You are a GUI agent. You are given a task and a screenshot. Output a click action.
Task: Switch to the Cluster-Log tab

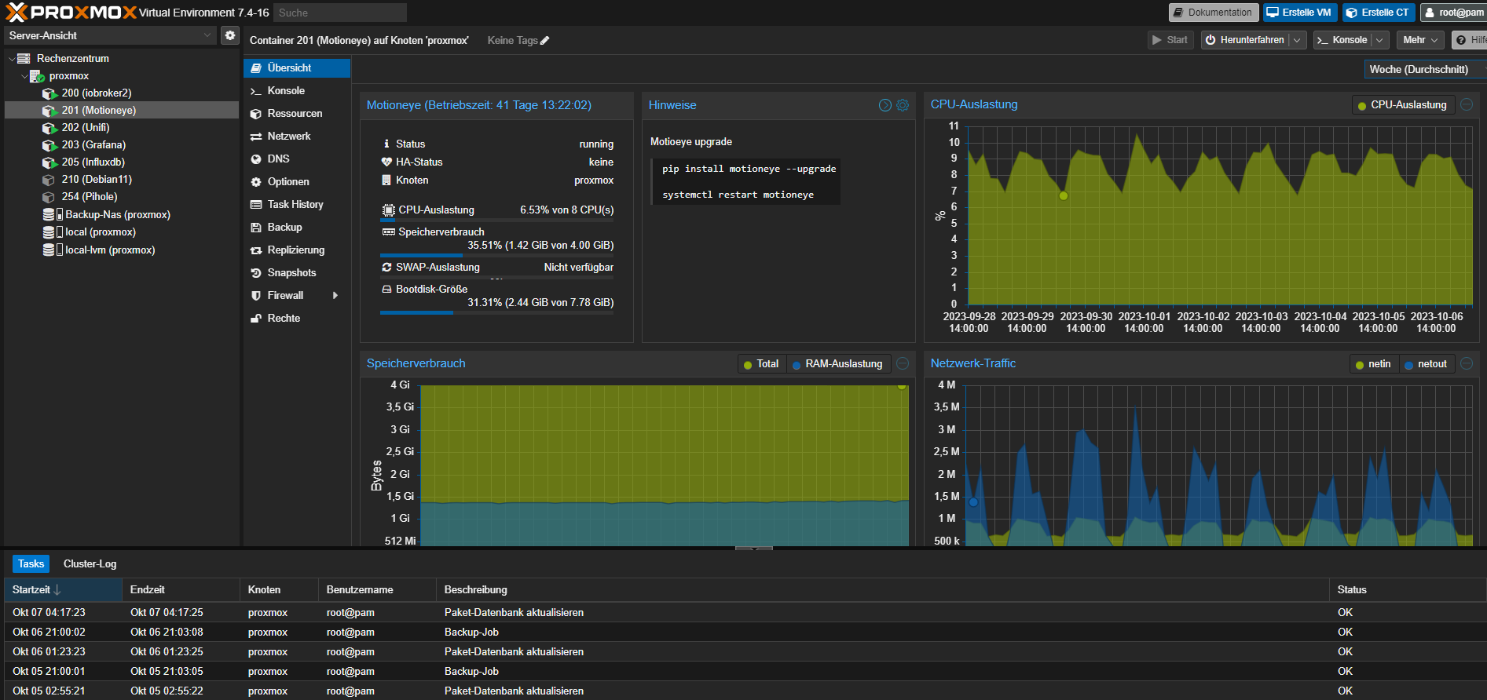(x=90, y=564)
